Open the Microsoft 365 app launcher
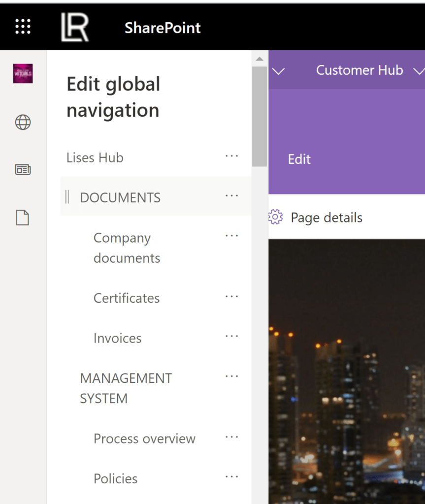The width and height of the screenshot is (425, 504). point(23,27)
